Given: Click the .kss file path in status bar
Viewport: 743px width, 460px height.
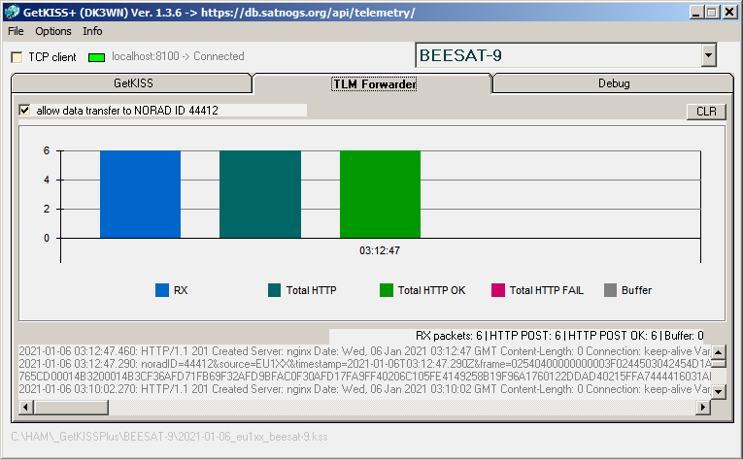Looking at the screenshot, I should click(x=169, y=437).
